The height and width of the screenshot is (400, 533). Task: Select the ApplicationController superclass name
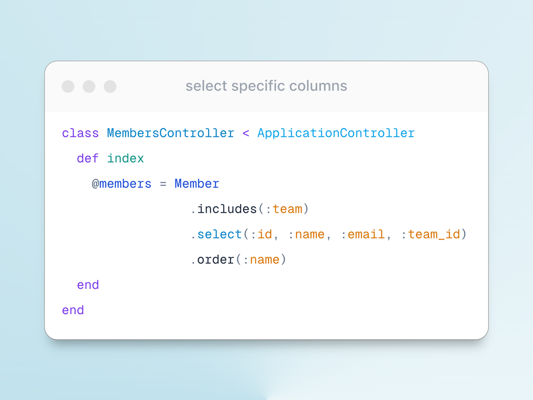click(336, 133)
